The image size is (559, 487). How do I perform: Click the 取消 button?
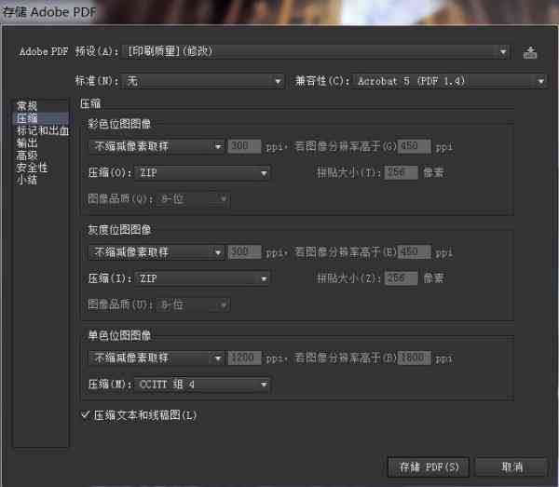[x=511, y=467]
